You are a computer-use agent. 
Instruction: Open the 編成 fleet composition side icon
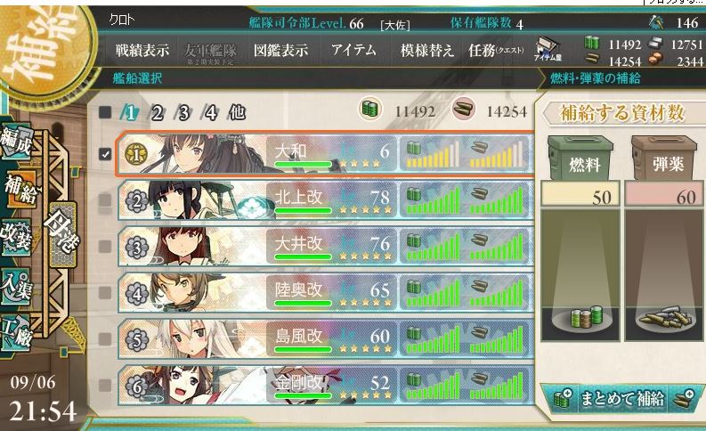coord(16,142)
